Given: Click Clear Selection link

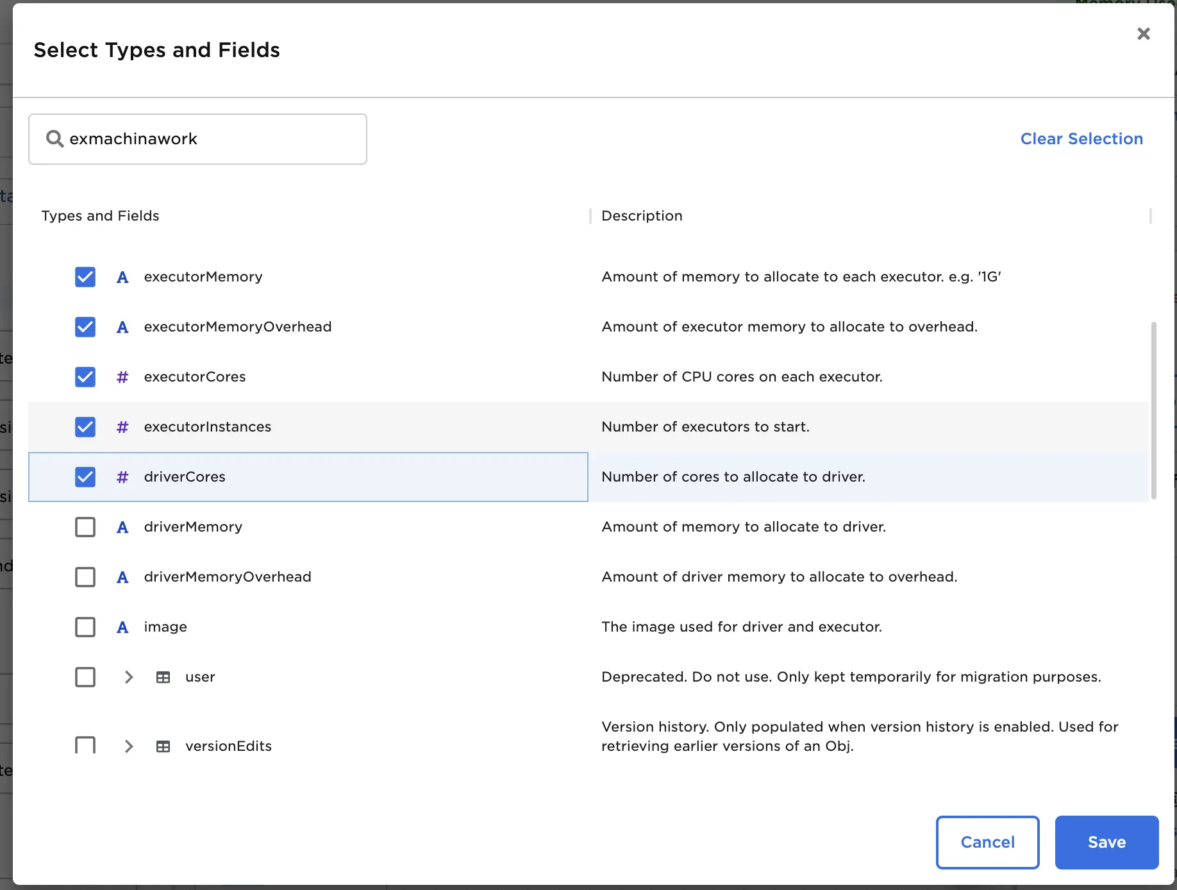Looking at the screenshot, I should coord(1081,139).
